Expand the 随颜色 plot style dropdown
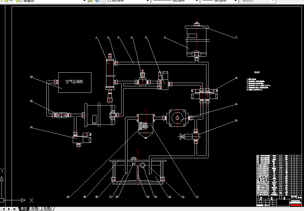This screenshot has height=211, width=304. tap(273, 1)
